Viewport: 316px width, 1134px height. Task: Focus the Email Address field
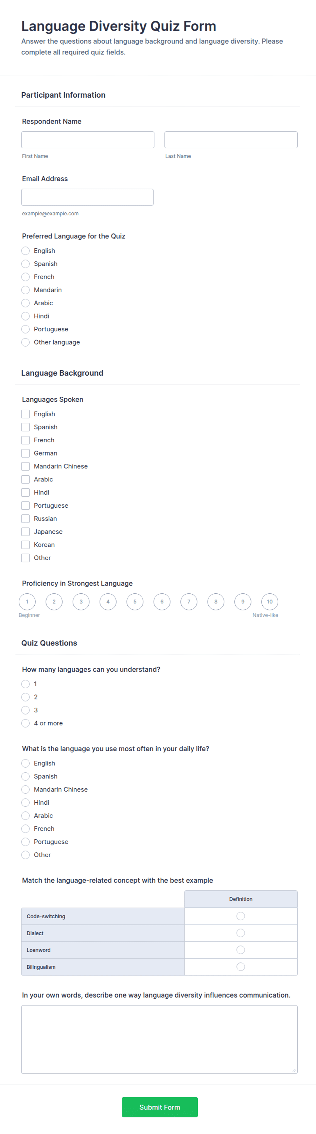[x=87, y=197]
